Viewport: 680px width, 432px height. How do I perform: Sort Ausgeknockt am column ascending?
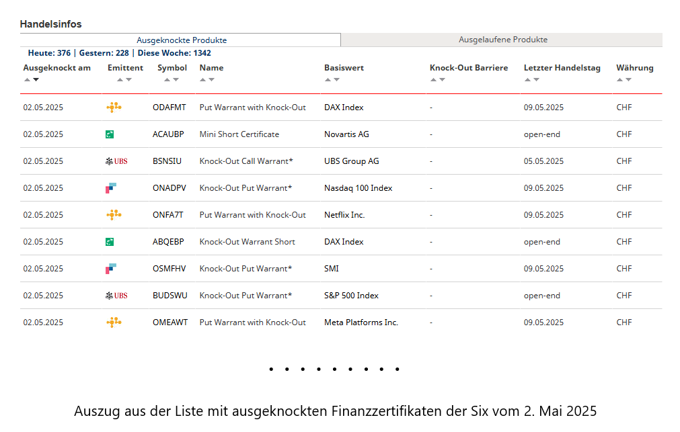[x=28, y=80]
